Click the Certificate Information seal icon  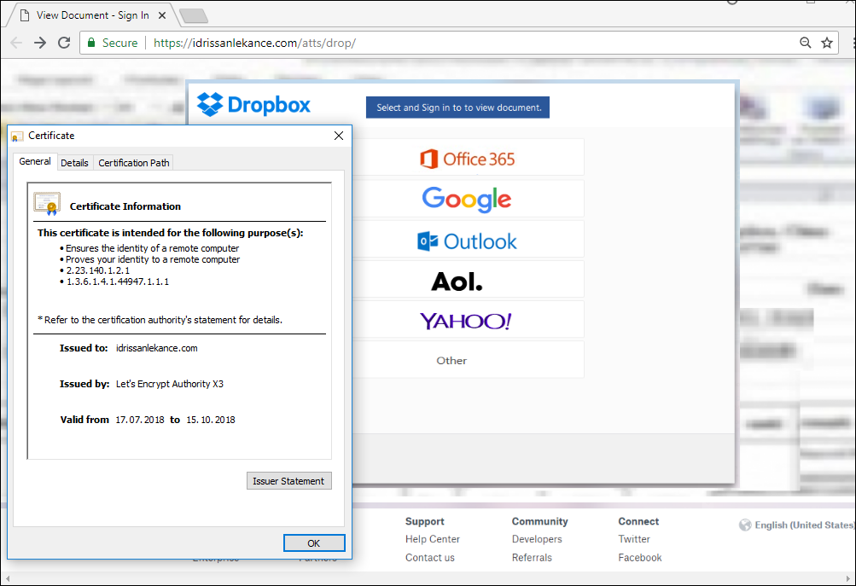[x=47, y=204]
